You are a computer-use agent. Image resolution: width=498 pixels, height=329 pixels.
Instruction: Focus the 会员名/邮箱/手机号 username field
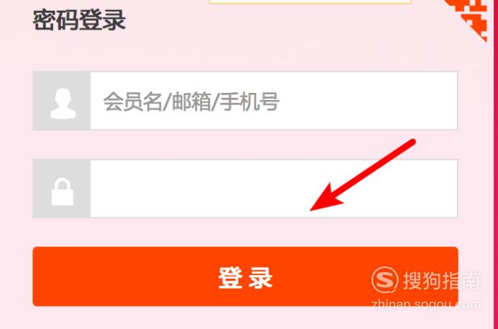274,101
